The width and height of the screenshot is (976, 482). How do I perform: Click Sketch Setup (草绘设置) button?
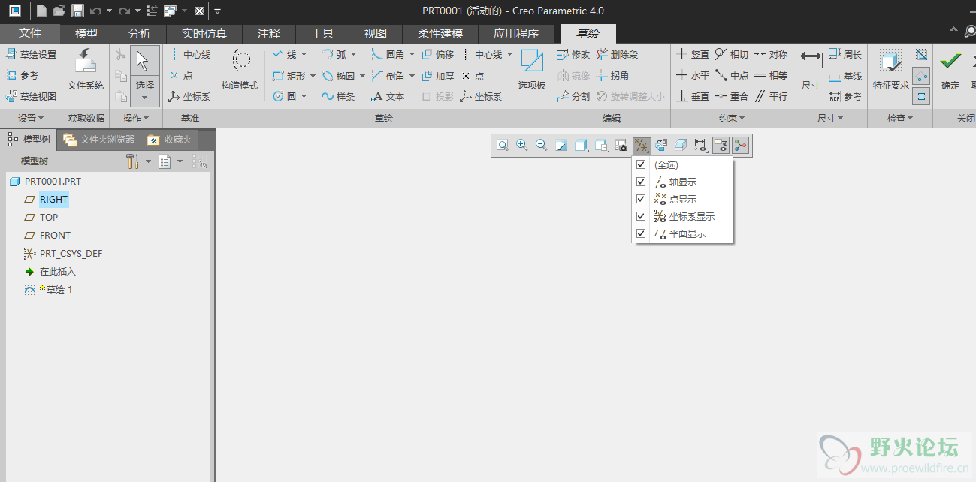point(32,55)
